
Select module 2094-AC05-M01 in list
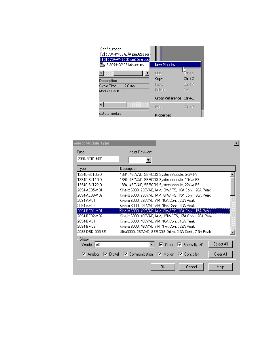point(153,190)
